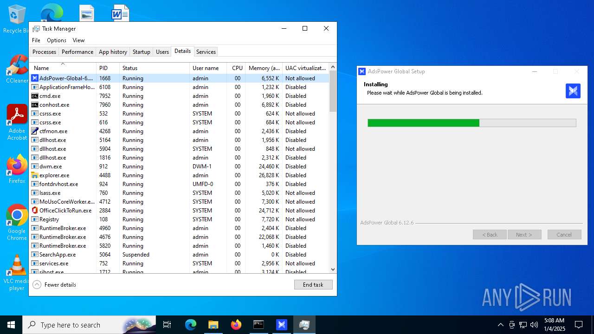Click the Windows Start button
594x334 pixels.
[11, 325]
